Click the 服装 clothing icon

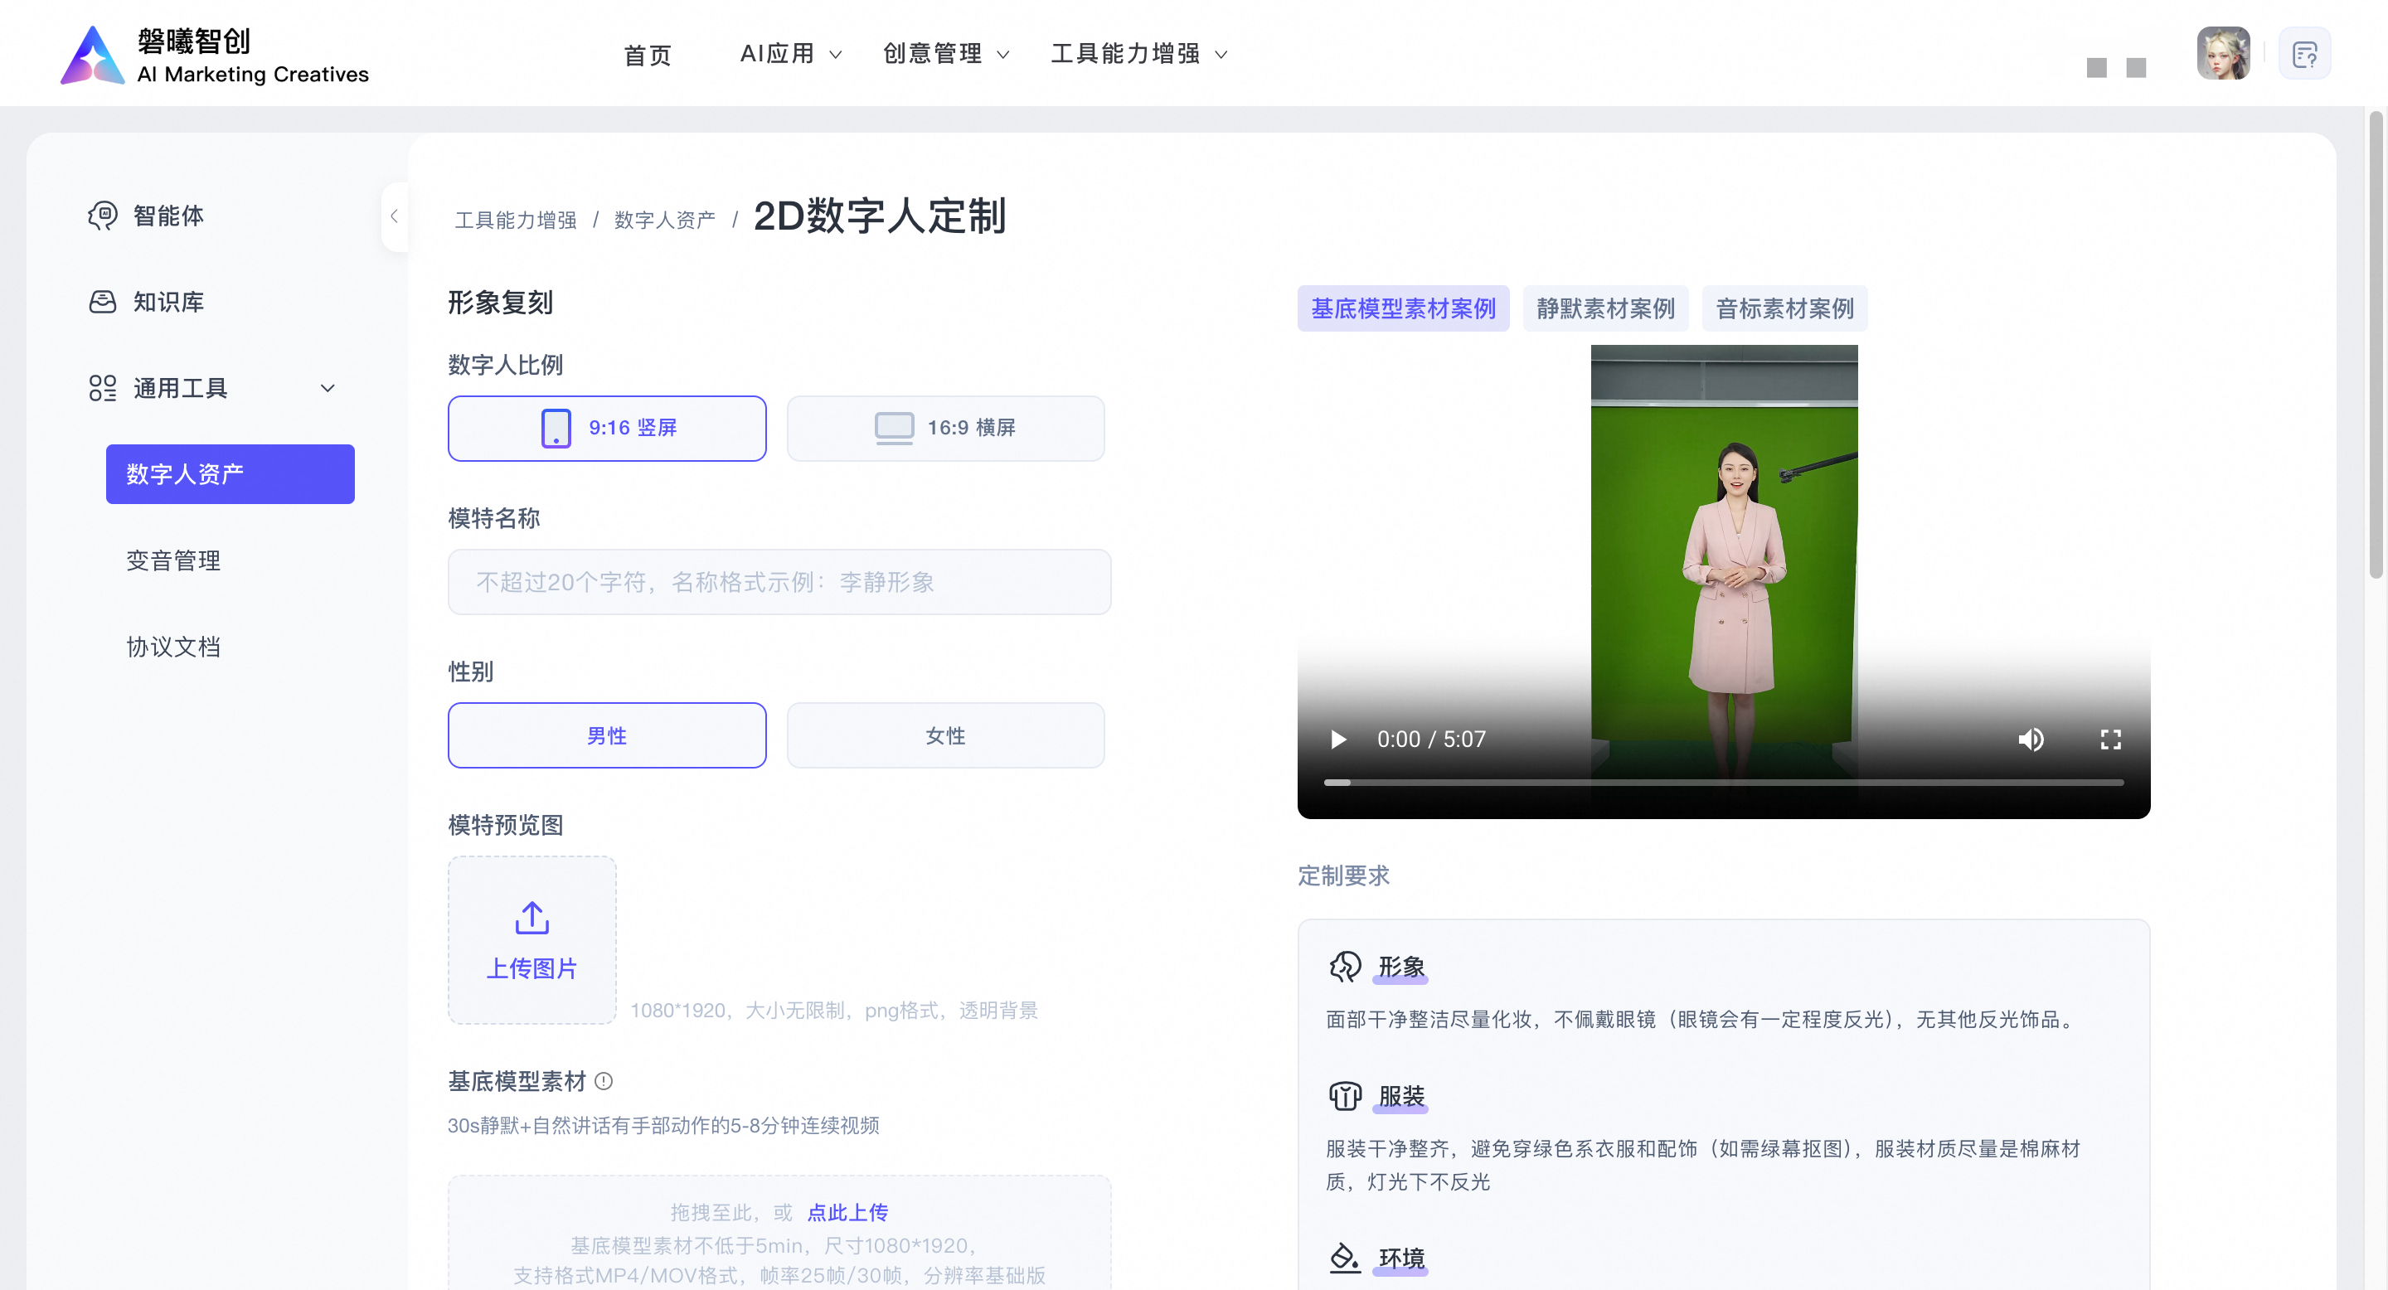pyautogui.click(x=1344, y=1096)
